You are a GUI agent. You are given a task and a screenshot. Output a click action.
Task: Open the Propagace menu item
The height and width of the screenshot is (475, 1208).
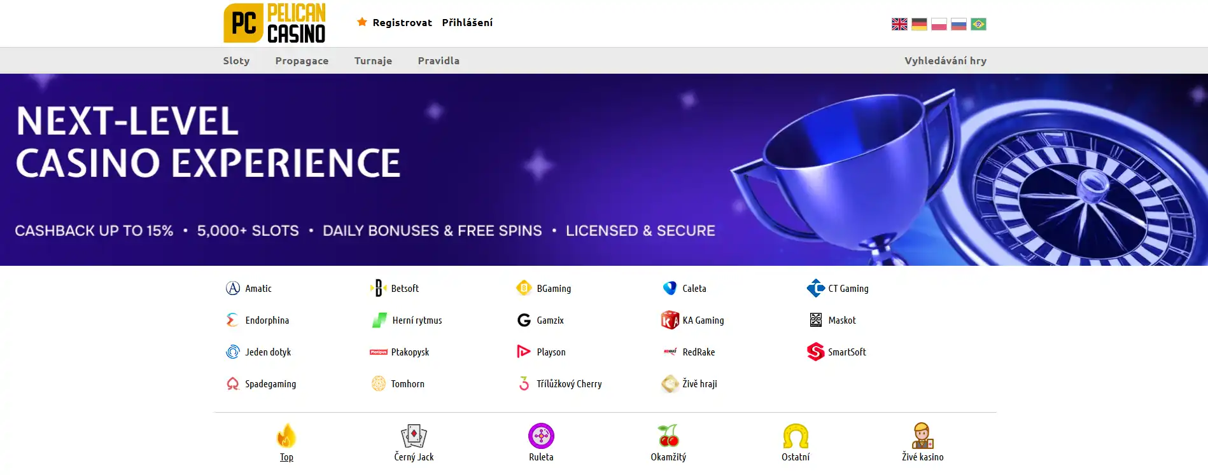tap(302, 60)
